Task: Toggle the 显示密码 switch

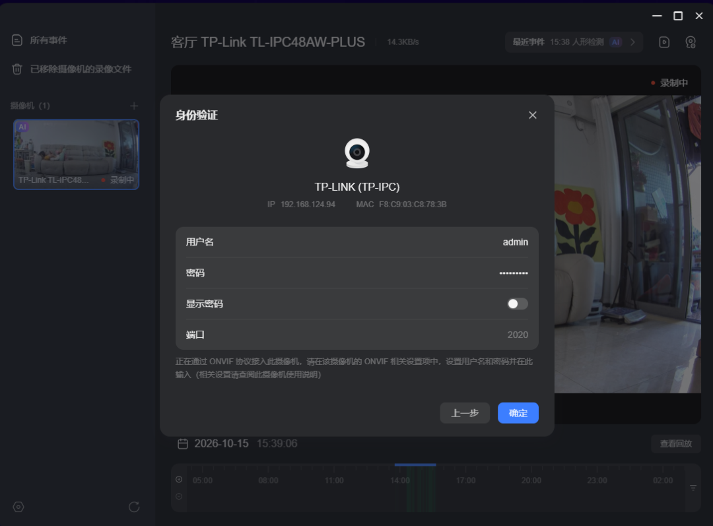Action: point(518,304)
